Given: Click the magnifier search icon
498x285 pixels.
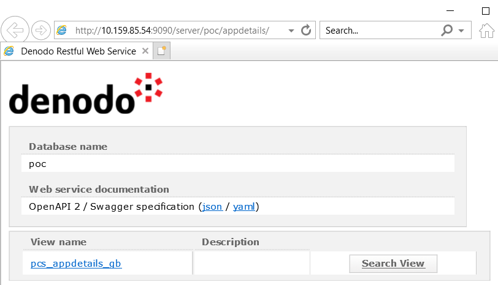Looking at the screenshot, I should tap(446, 31).
